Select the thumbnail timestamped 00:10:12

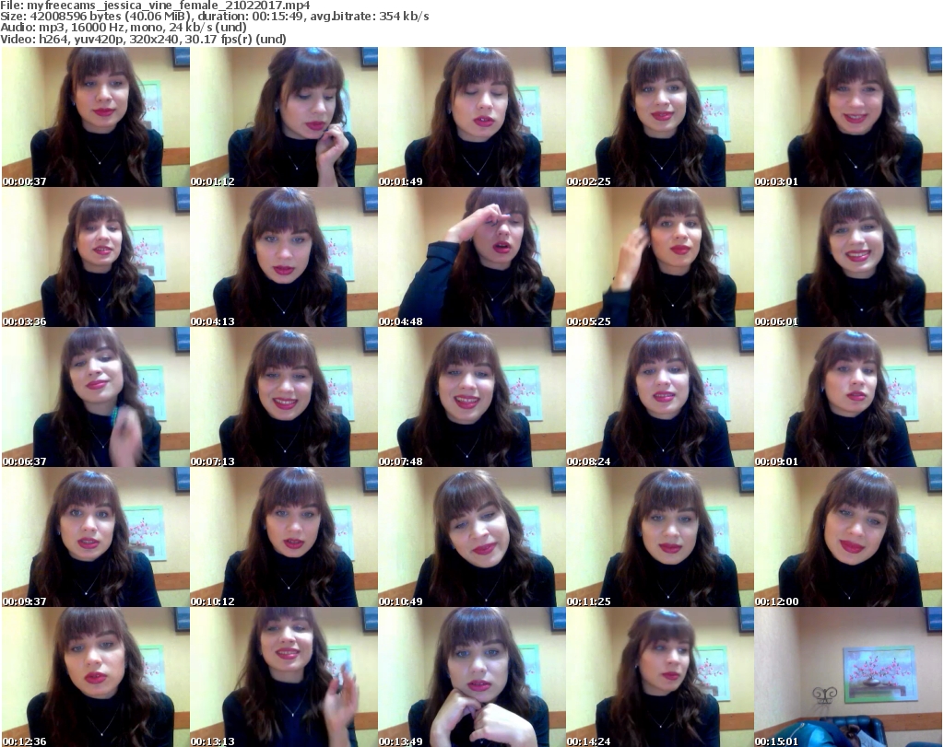pos(284,537)
